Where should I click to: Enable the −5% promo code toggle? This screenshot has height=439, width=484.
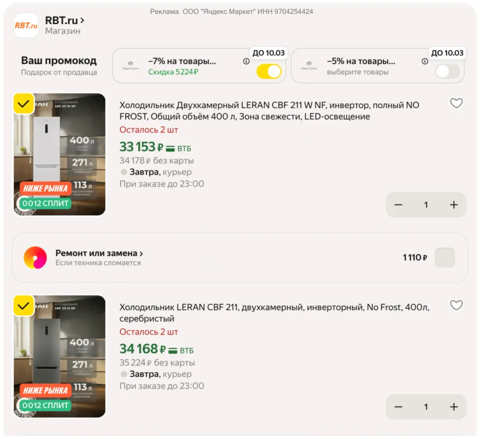coord(448,72)
